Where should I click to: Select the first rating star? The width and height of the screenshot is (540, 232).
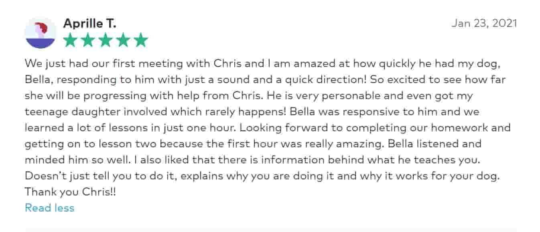pos(70,40)
